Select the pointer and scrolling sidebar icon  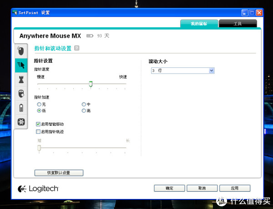tap(21, 65)
